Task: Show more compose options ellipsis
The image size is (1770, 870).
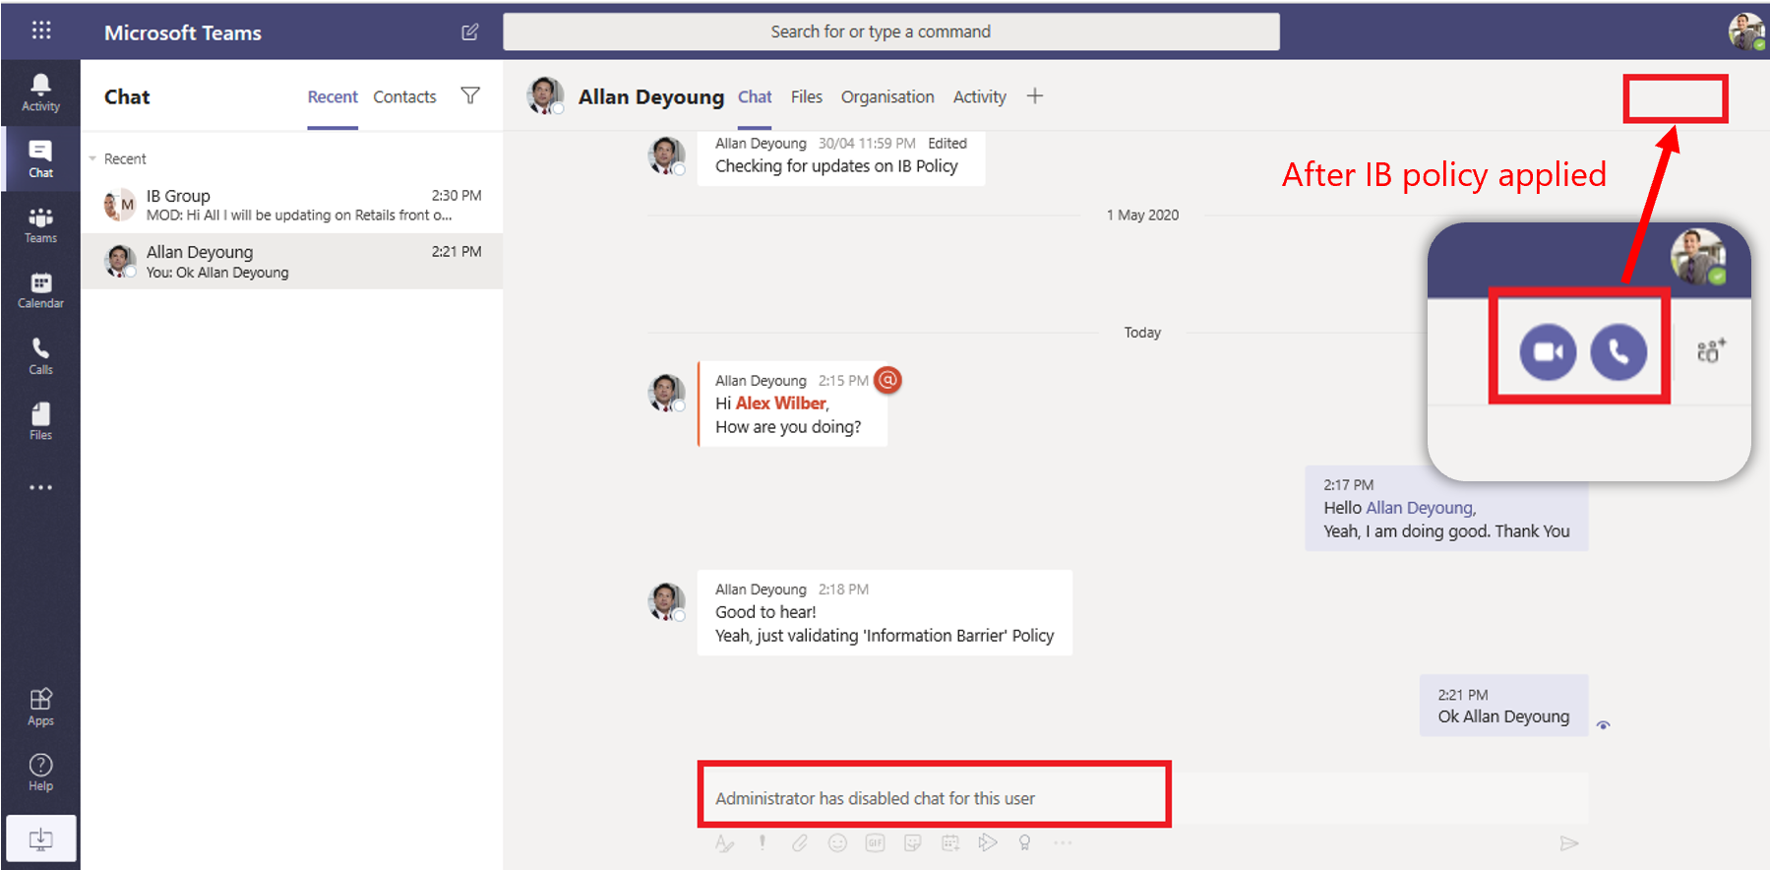Action: [x=1063, y=842]
